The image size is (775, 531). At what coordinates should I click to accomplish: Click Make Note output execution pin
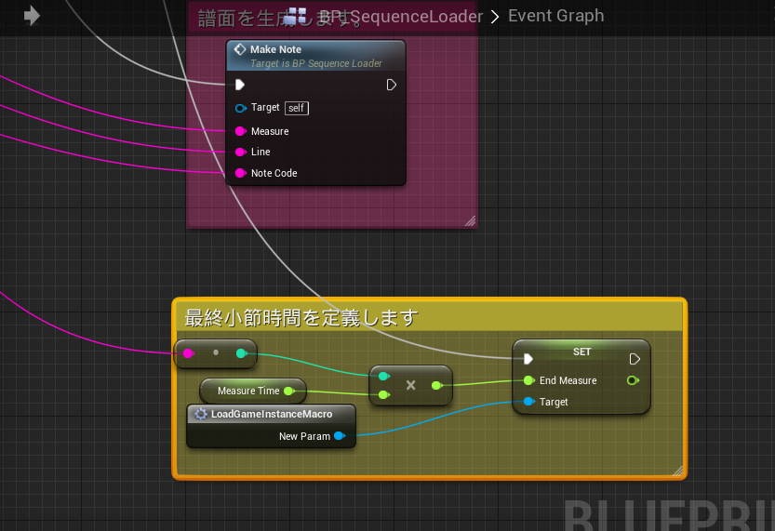[x=391, y=85]
